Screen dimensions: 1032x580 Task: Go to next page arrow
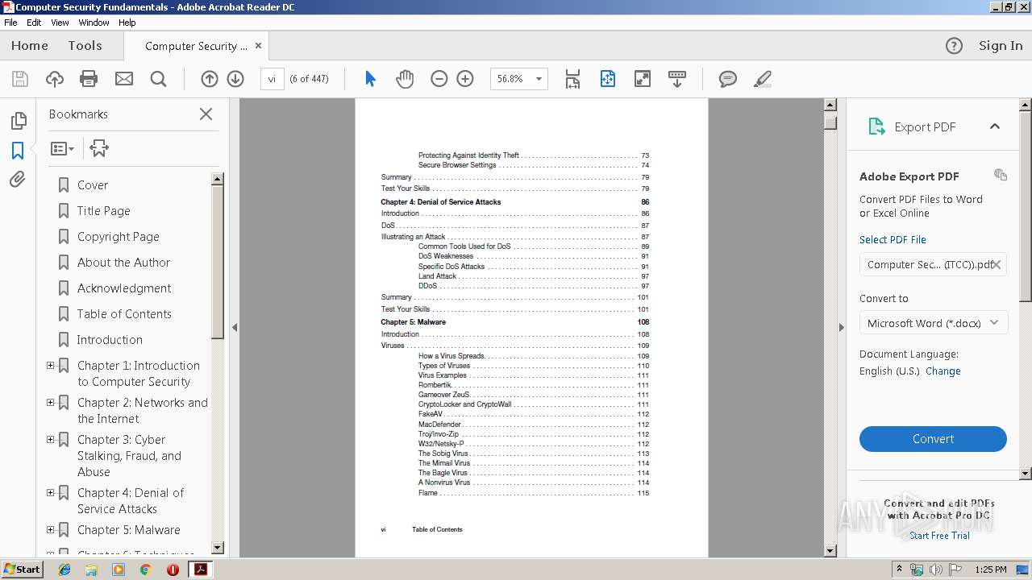(x=235, y=79)
